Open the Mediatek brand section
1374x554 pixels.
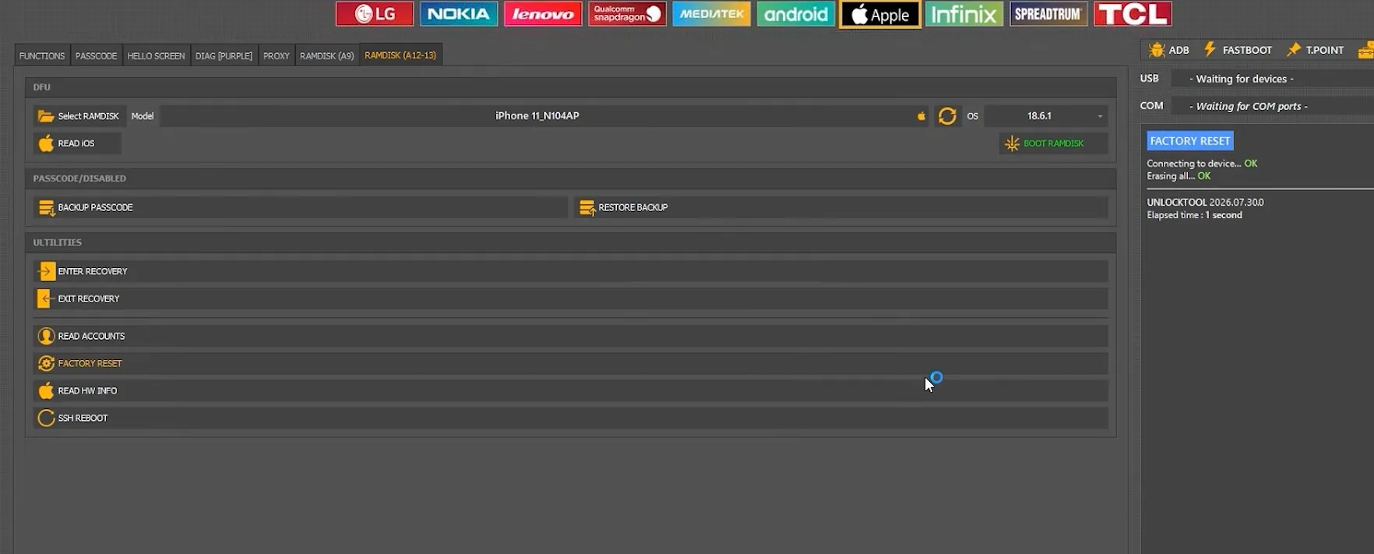tap(711, 14)
